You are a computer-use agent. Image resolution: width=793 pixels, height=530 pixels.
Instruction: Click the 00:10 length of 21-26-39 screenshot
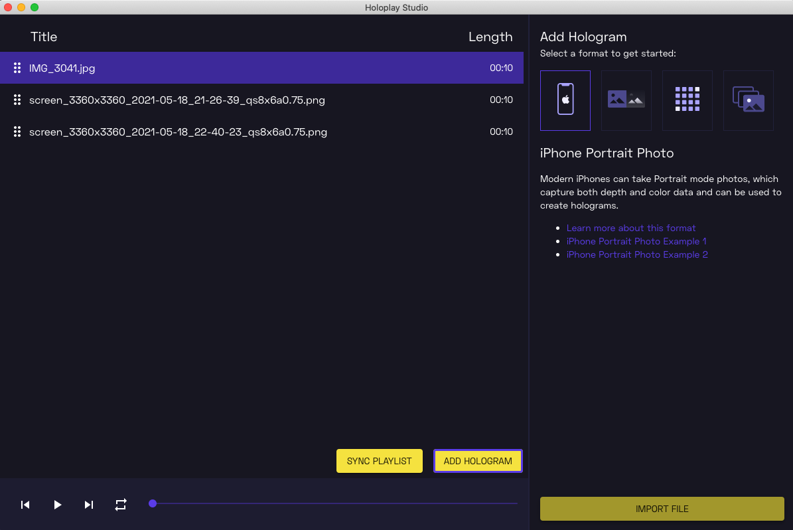point(501,100)
